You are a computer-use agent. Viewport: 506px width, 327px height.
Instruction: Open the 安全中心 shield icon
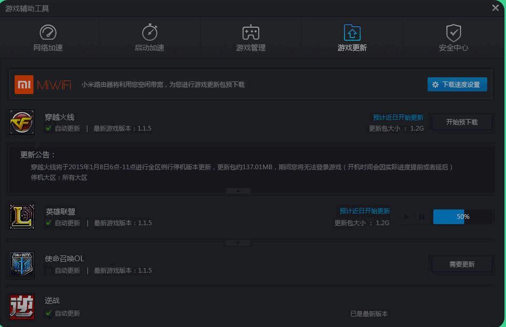pos(453,32)
